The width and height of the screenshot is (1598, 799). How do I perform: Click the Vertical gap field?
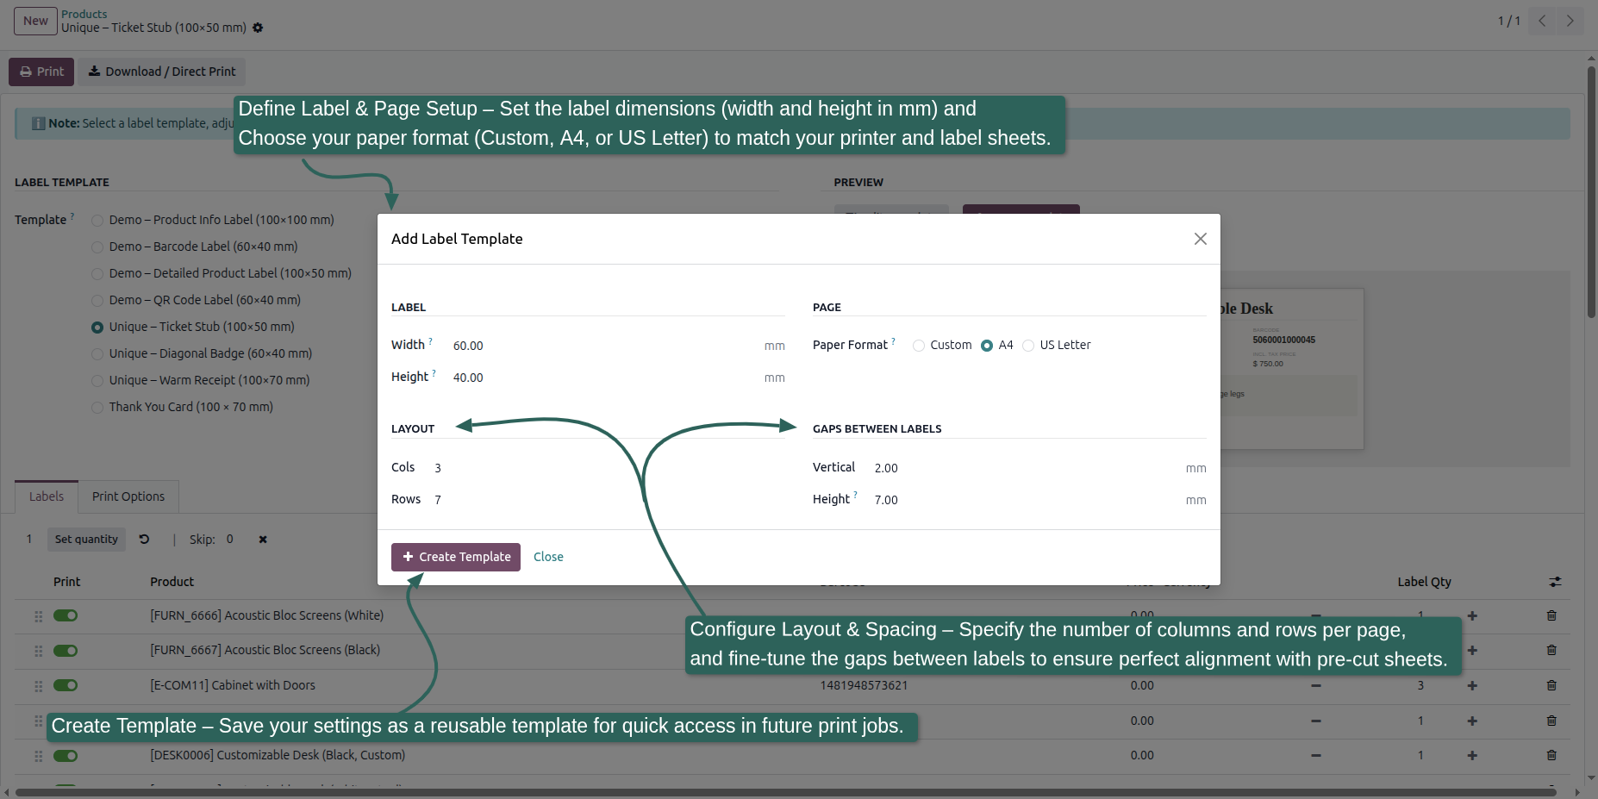coord(1026,468)
